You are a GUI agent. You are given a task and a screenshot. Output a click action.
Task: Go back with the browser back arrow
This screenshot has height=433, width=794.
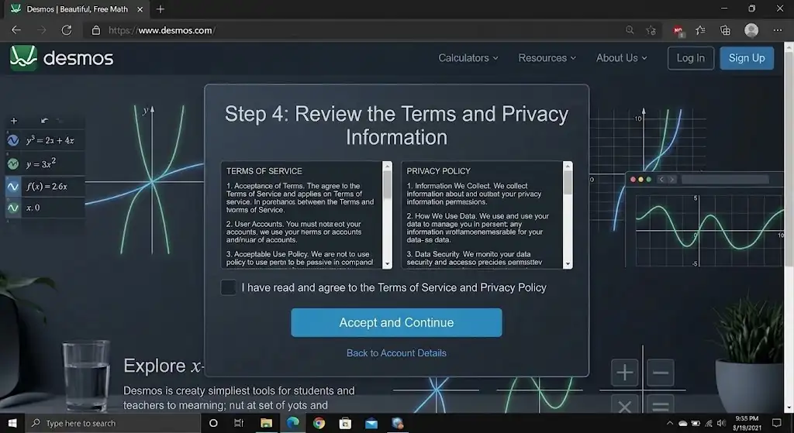coord(16,30)
